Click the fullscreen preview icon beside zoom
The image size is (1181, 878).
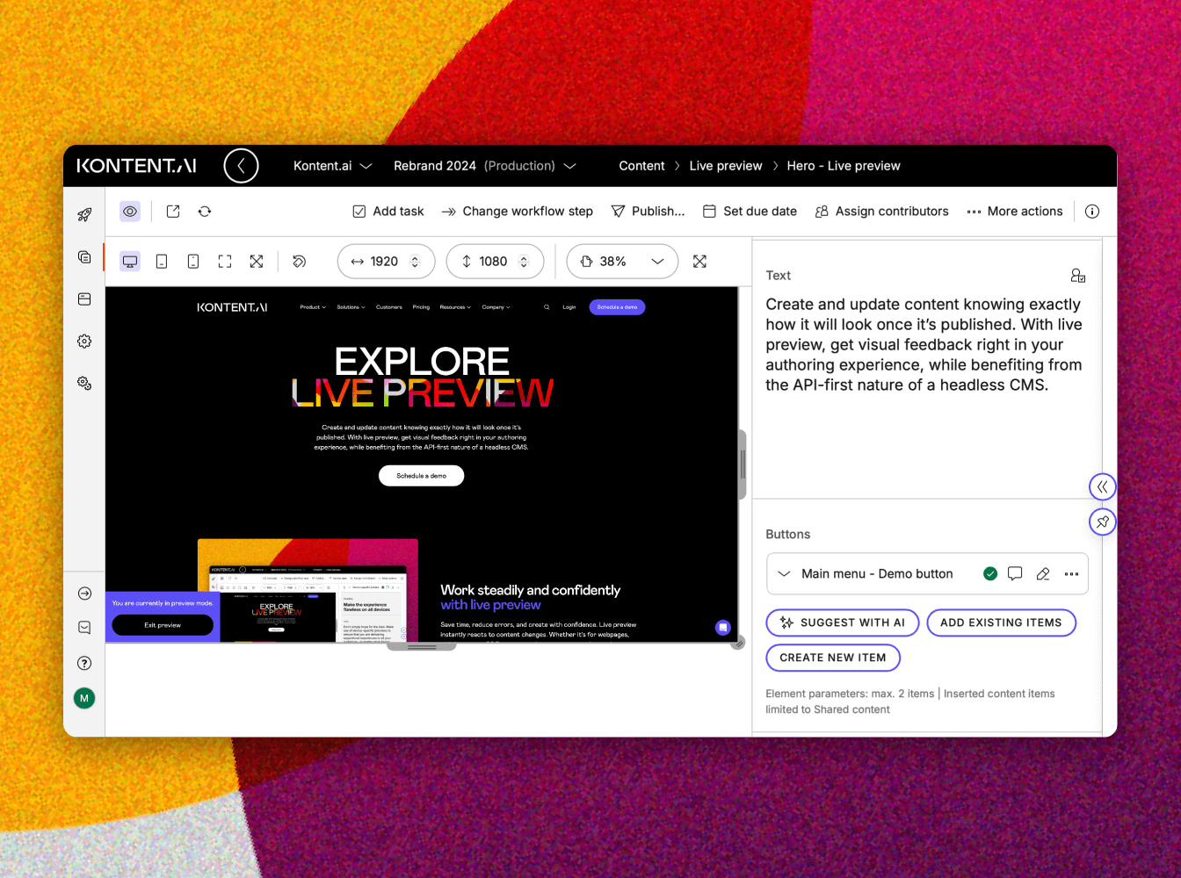click(699, 262)
